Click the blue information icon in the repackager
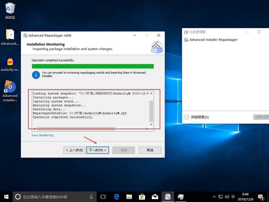Screen dimensions: 269x202 point(36,75)
